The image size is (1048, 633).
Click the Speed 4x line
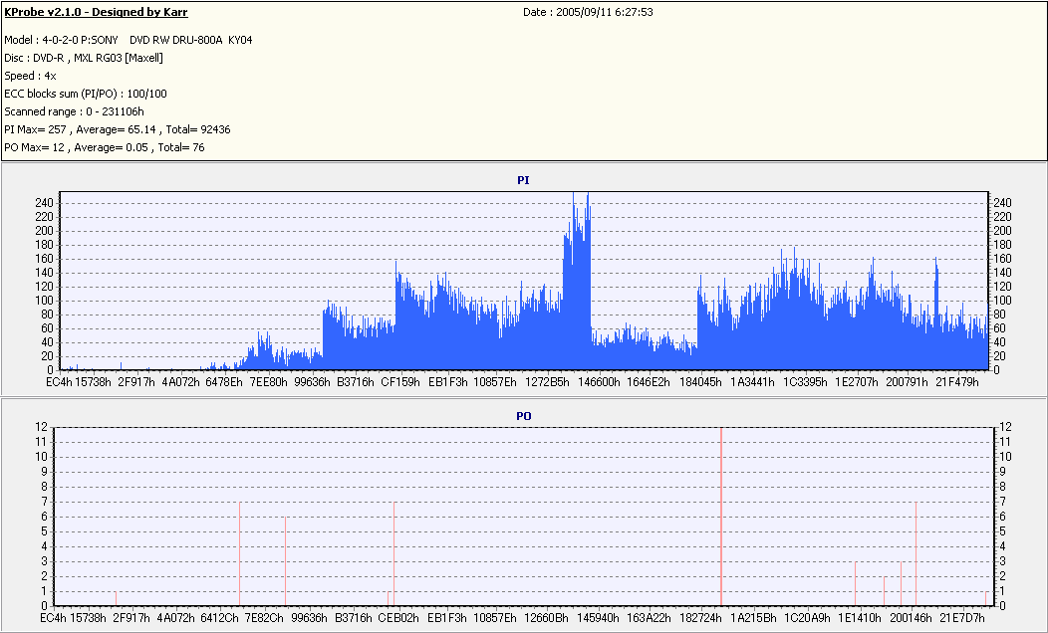pyautogui.click(x=30, y=76)
